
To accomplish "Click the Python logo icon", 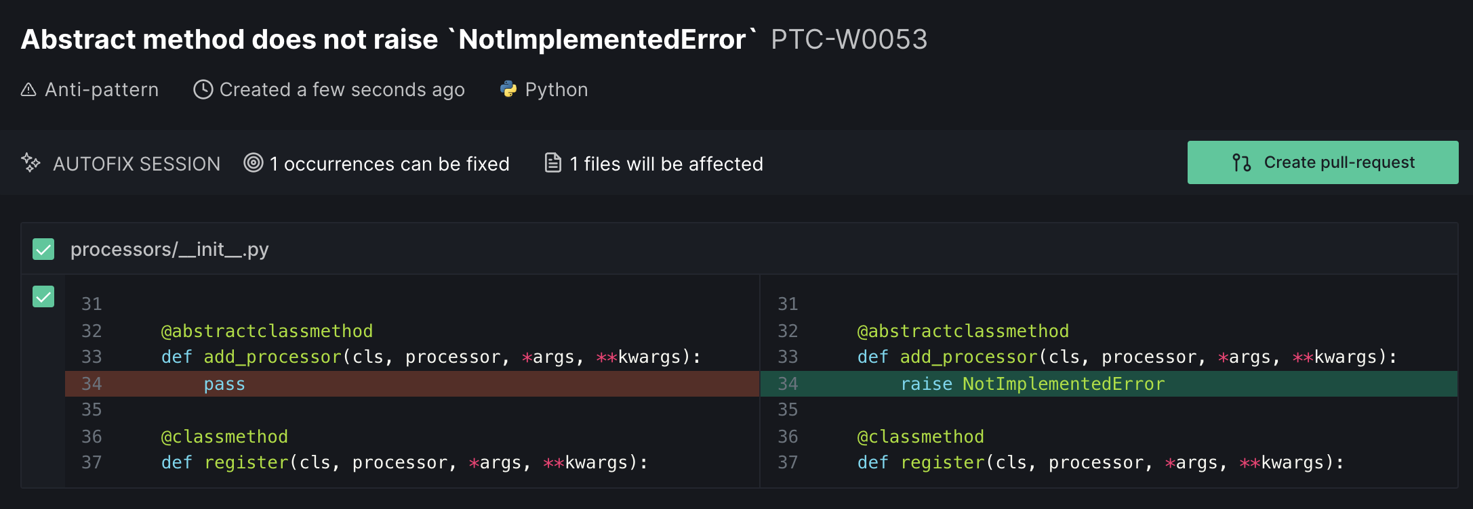I will [x=508, y=89].
